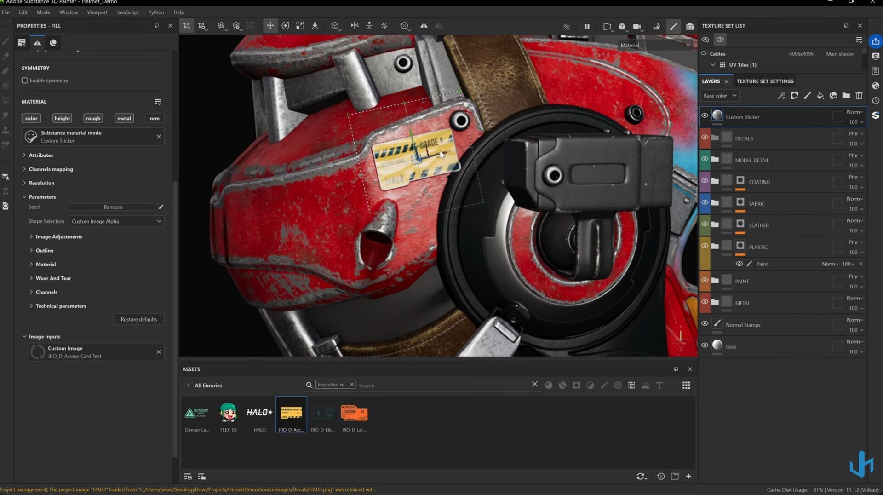Open the material options menu icon
Image resolution: width=883 pixels, height=495 pixels.
click(158, 102)
